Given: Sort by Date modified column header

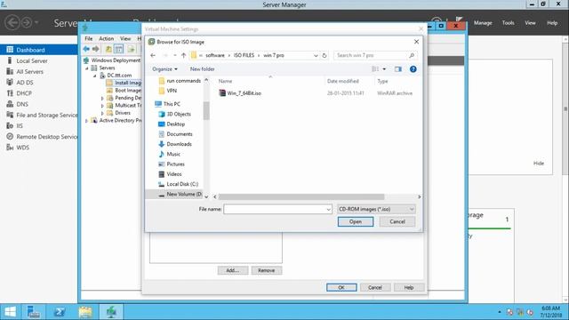Looking at the screenshot, I should 342,81.
